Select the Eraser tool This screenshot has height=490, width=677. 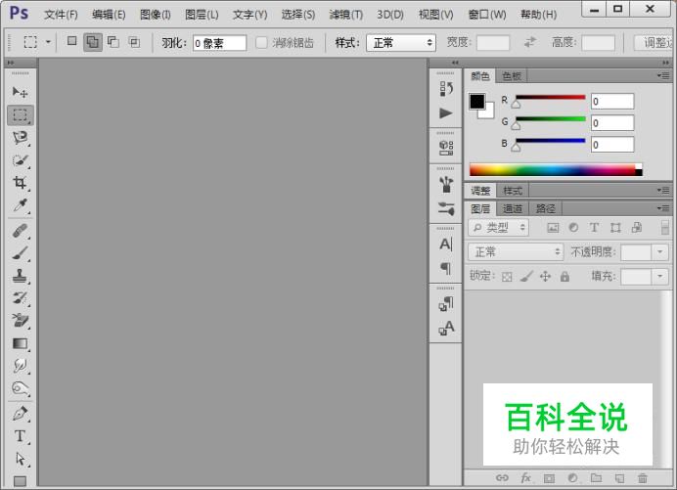click(x=20, y=321)
